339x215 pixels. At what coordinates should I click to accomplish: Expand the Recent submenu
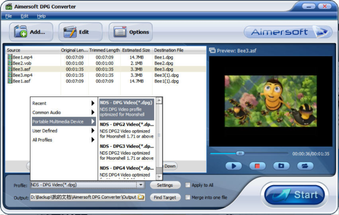pos(63,103)
